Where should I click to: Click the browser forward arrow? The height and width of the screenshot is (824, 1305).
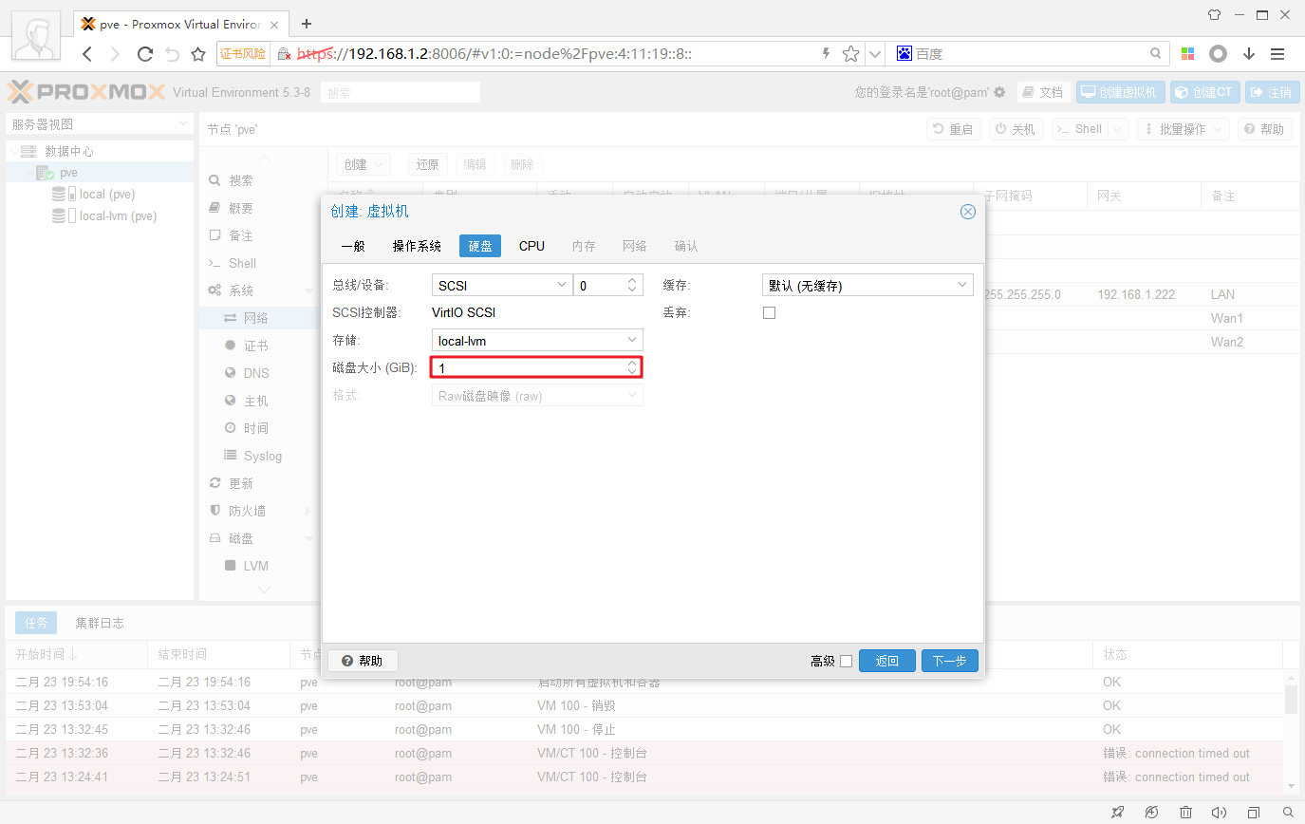(116, 54)
